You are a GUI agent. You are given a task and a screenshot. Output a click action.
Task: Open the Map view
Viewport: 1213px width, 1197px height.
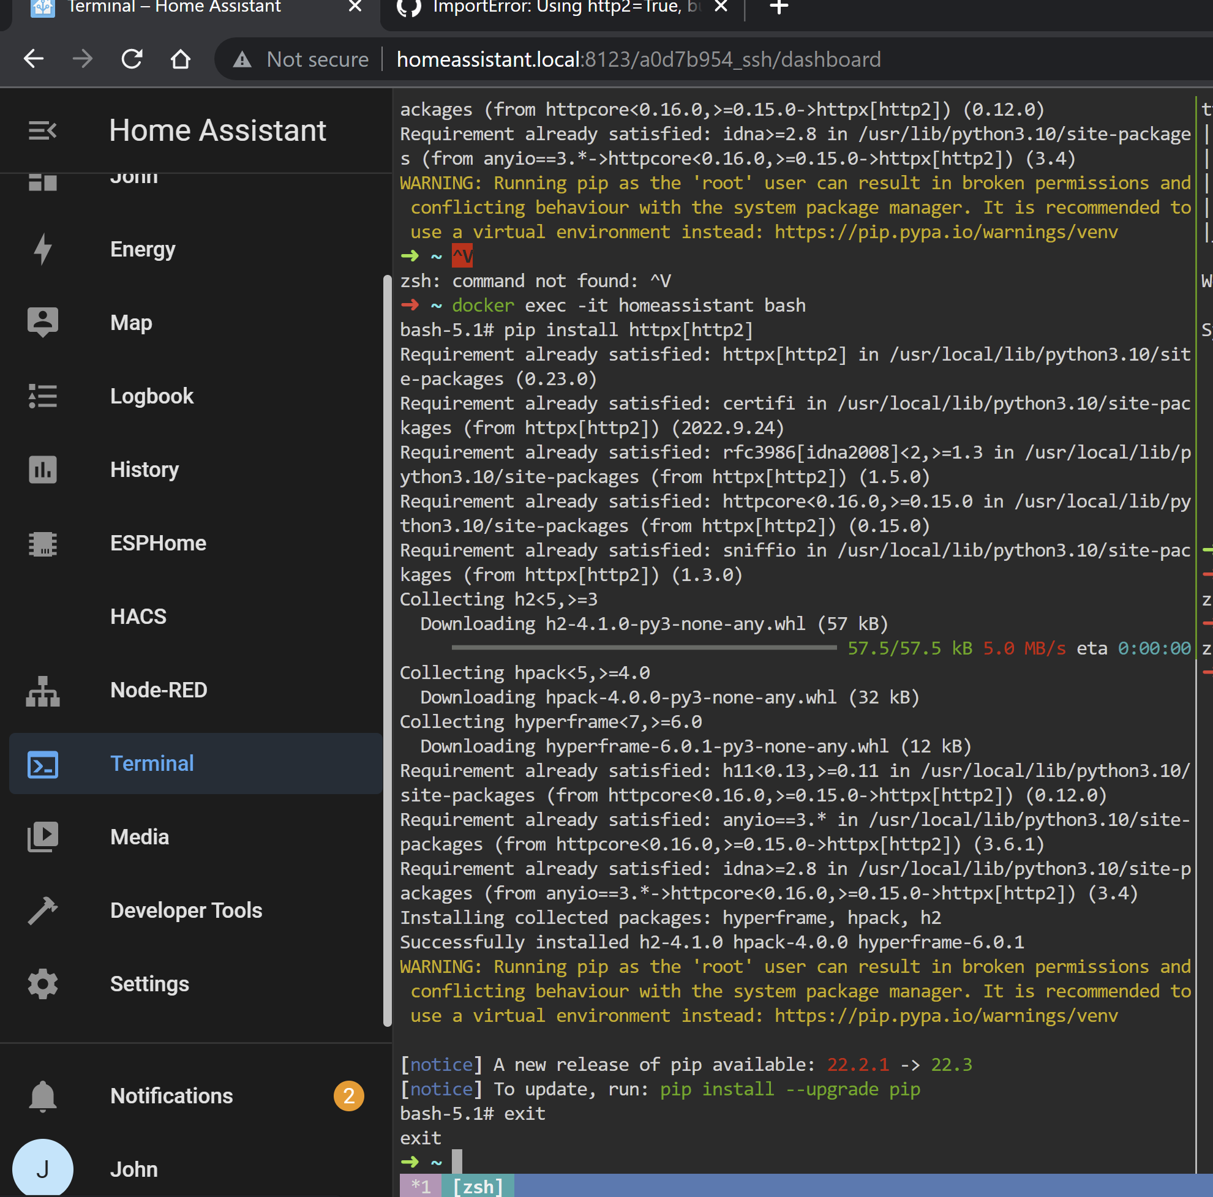click(130, 322)
